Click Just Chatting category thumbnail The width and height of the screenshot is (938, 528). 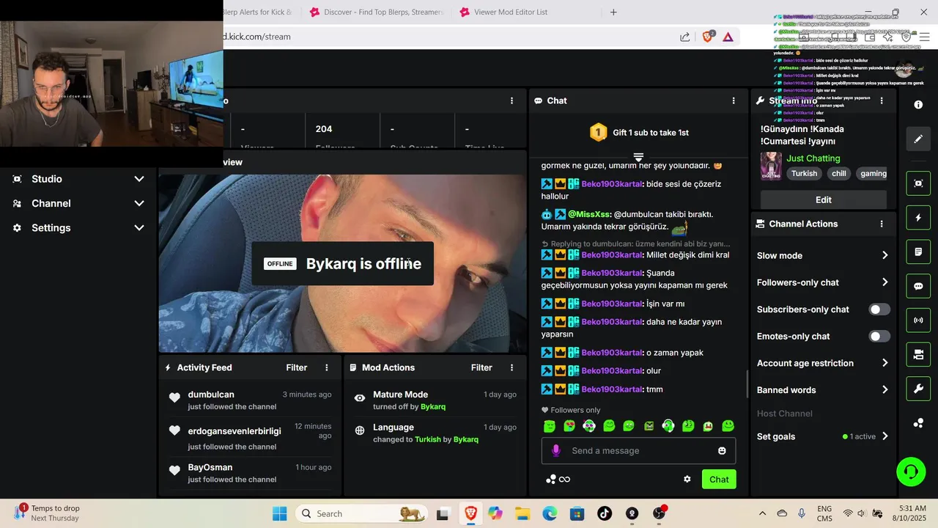(771, 166)
